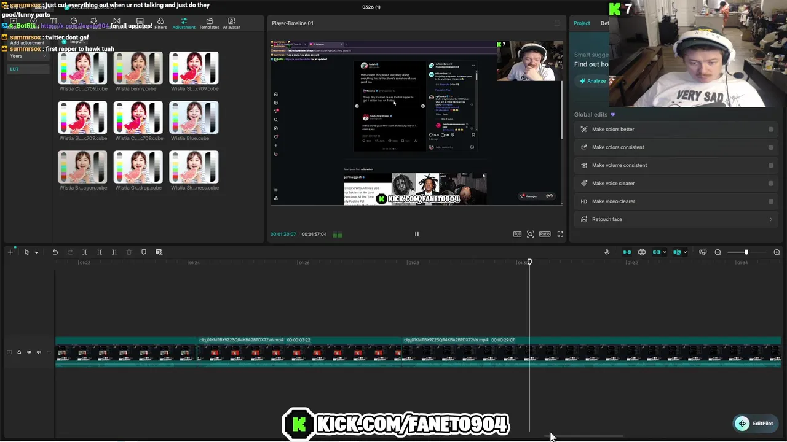Open the AI avatar tab

coord(231,23)
